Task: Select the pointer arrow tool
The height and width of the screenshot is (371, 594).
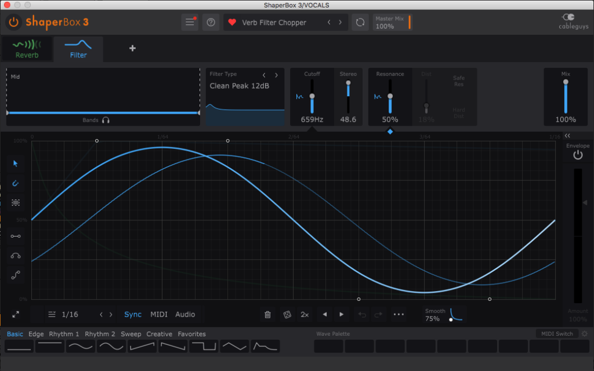Action: click(x=16, y=163)
